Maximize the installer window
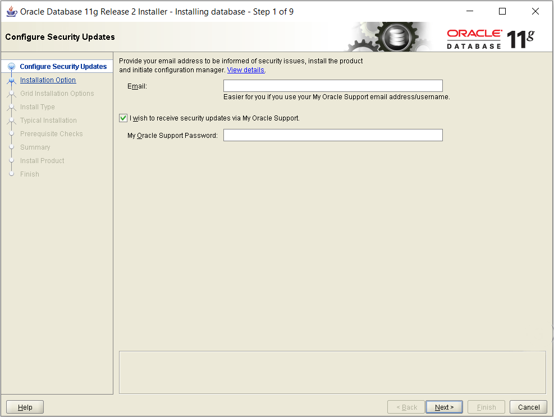Image resolution: width=554 pixels, height=417 pixels. click(x=502, y=11)
